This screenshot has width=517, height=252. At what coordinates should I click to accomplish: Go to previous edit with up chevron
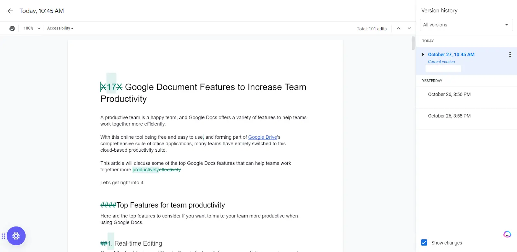click(x=398, y=28)
